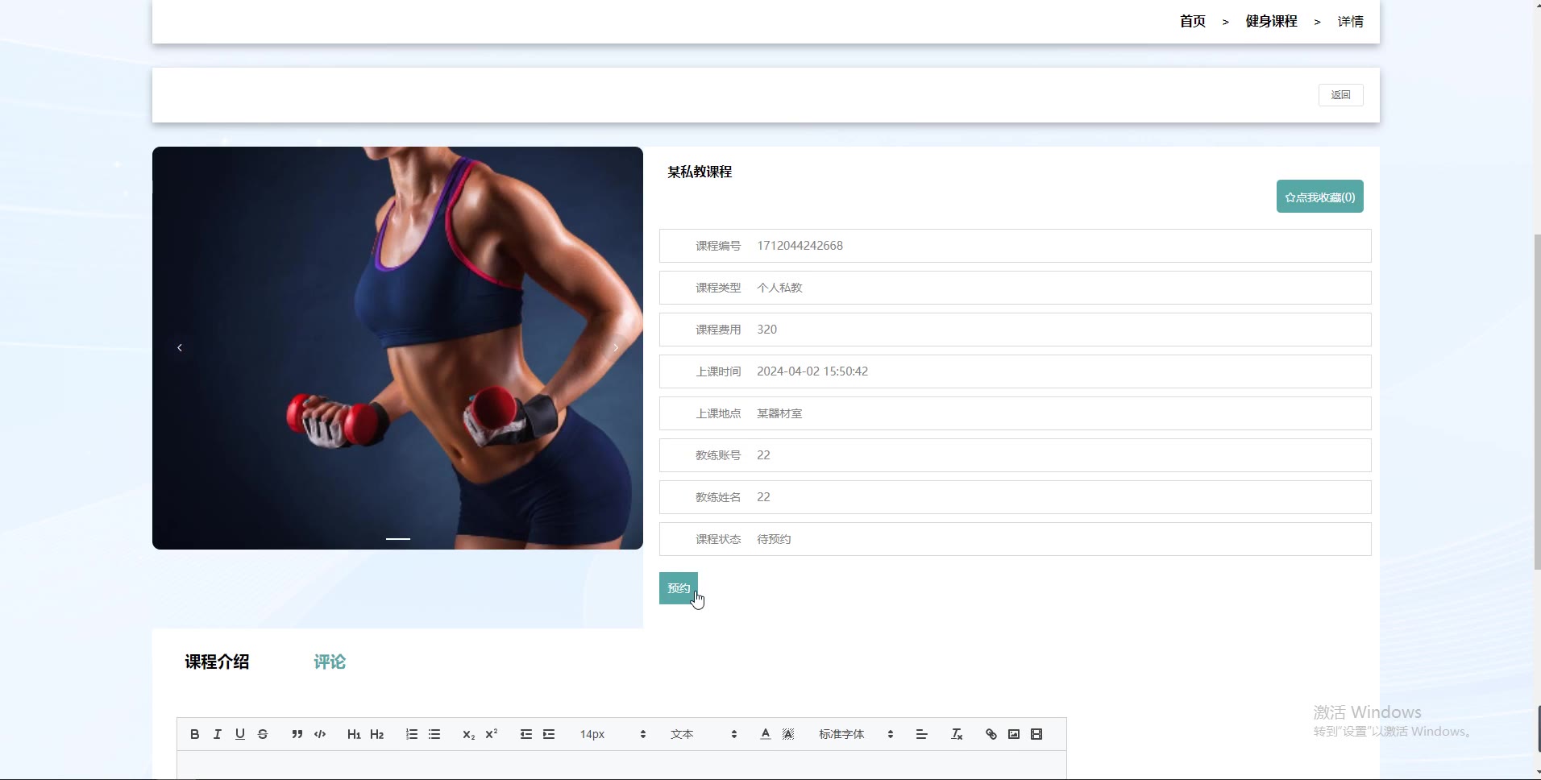This screenshot has width=1541, height=780.
Task: Show the previous carousel image
Action: 180,348
